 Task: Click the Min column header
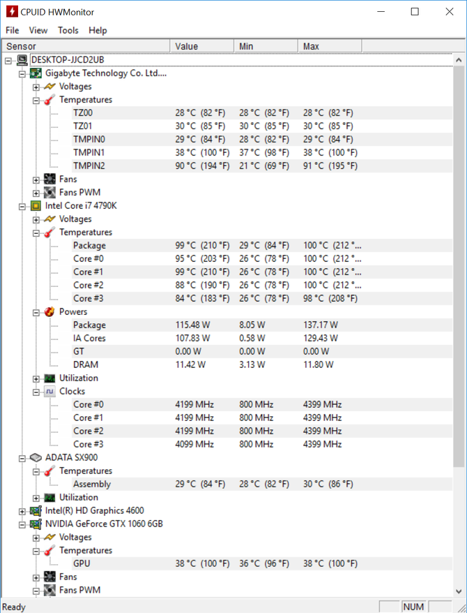coord(266,46)
